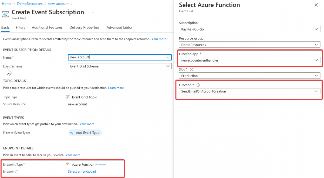This screenshot has width=324, height=178.
Task: Open the ellipsis menu beside Create Event Subscription
Action: coord(92,12)
